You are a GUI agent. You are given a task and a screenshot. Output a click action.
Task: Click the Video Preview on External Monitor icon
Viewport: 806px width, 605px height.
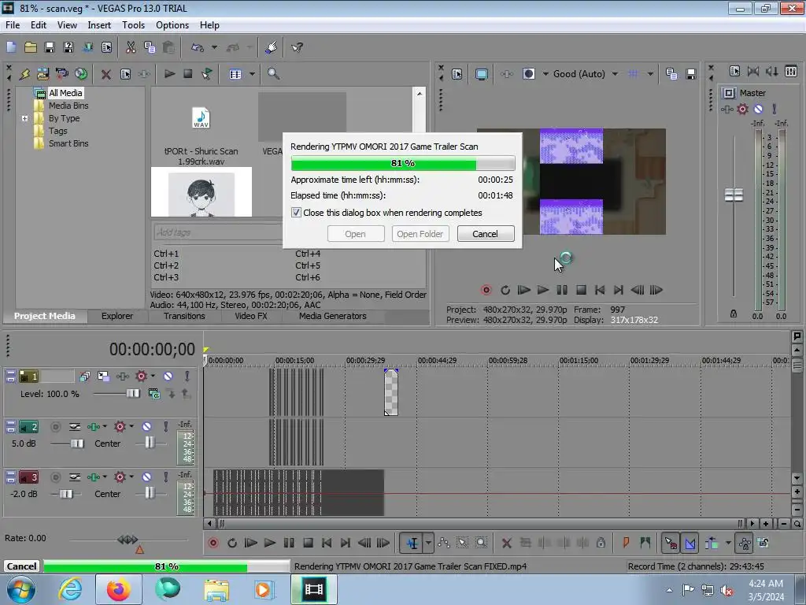(481, 74)
